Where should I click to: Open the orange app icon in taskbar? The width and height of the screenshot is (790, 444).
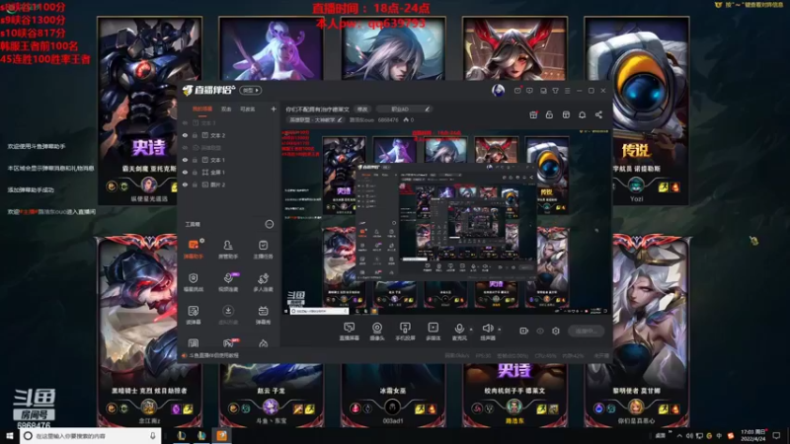point(221,435)
